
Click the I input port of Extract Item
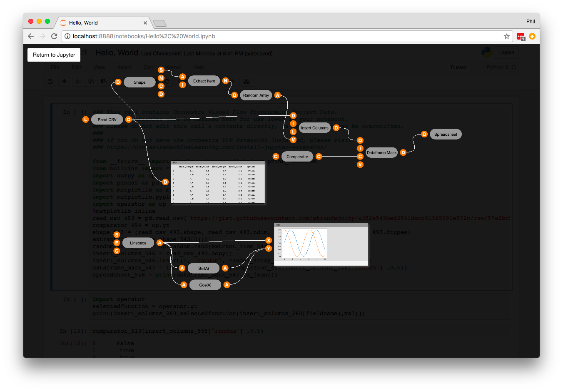coord(182,85)
